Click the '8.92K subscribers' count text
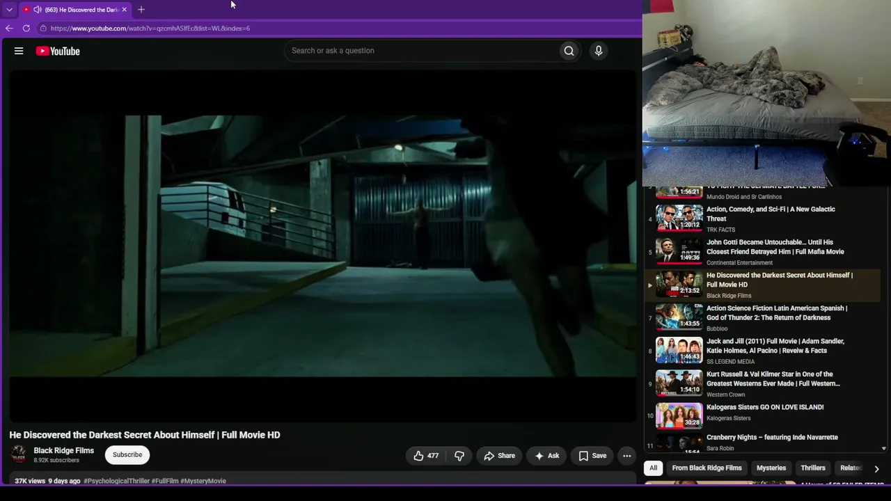891x501 pixels. pos(56,460)
